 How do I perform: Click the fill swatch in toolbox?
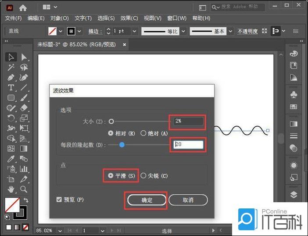(12, 205)
